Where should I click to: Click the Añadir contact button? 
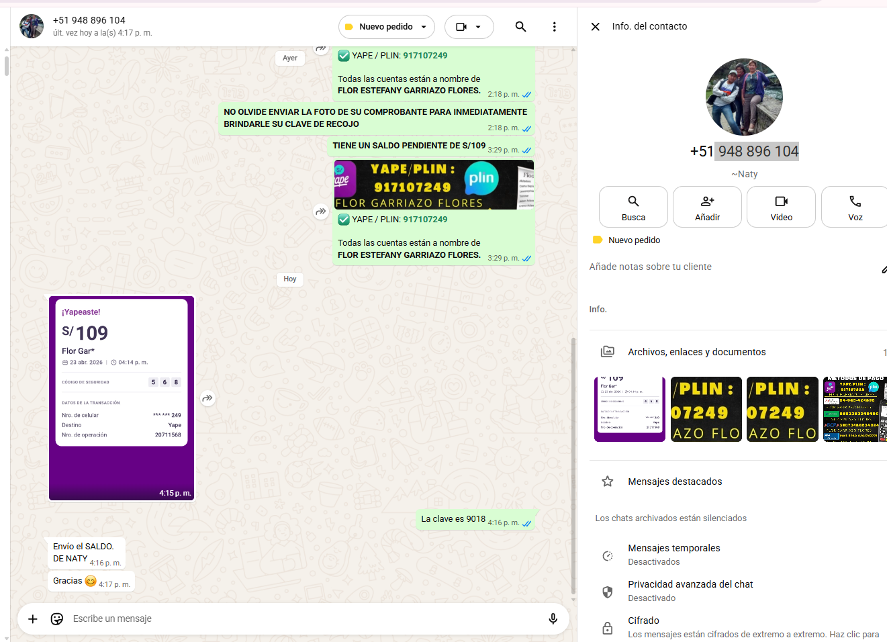pos(707,207)
